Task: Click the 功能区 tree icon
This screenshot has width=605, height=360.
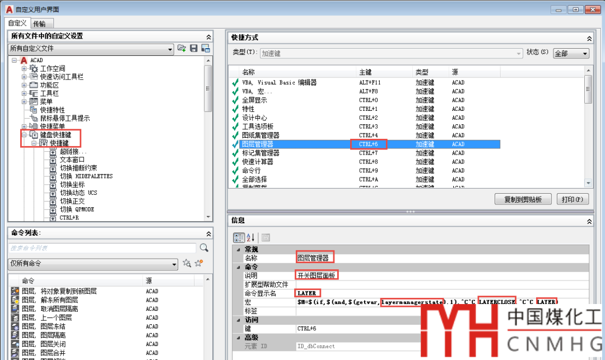Action: tap(34, 85)
